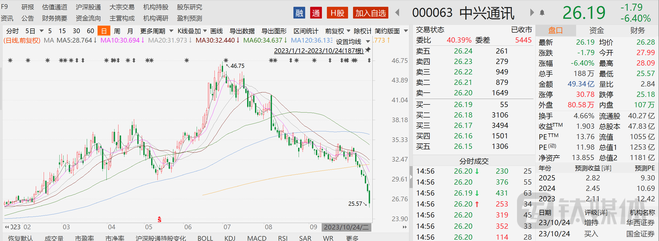Screen dimensions: 659x241
Task: Open the H股 listing button
Action: click(337, 13)
